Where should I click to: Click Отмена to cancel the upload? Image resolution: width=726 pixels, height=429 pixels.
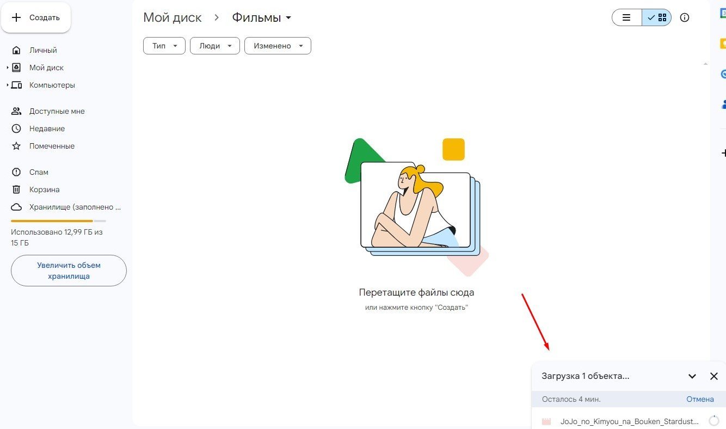[x=700, y=399]
